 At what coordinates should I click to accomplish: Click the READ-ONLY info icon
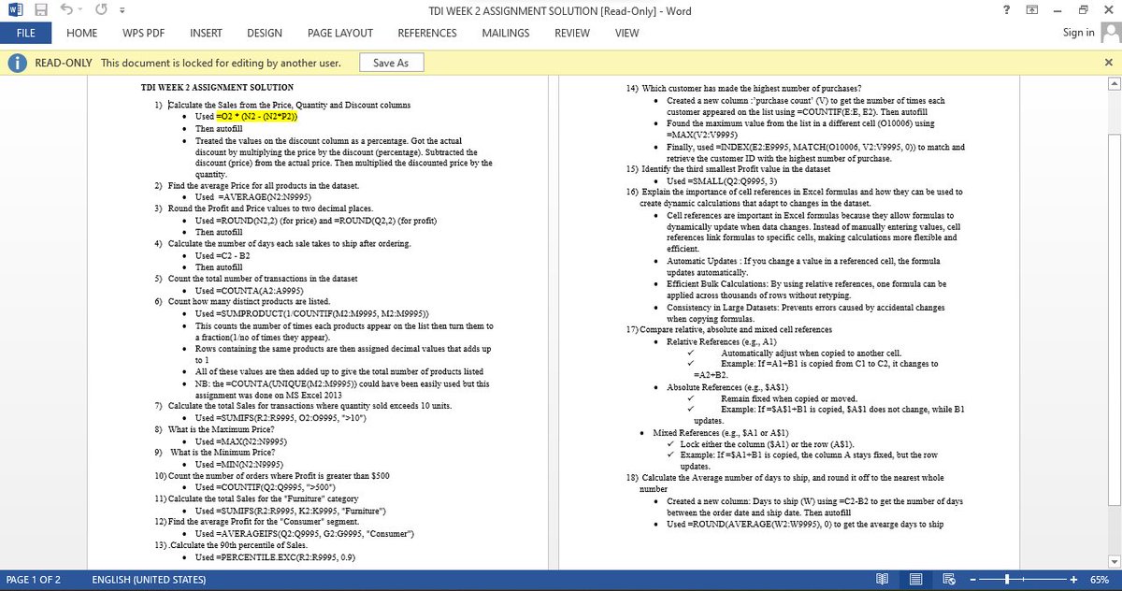coord(16,63)
